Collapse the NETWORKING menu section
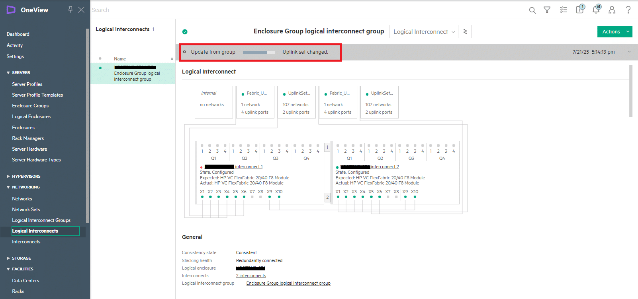The image size is (638, 299). coord(23,187)
